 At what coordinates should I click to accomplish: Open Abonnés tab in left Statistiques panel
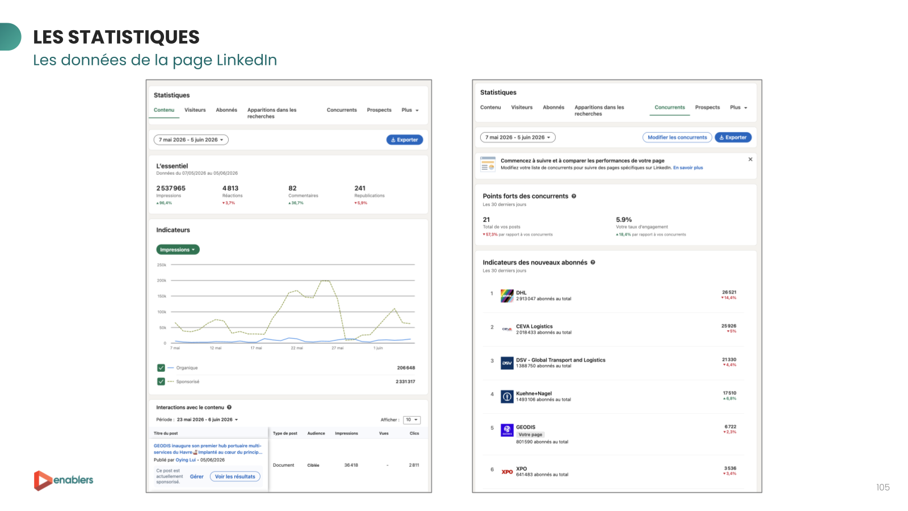[226, 110]
